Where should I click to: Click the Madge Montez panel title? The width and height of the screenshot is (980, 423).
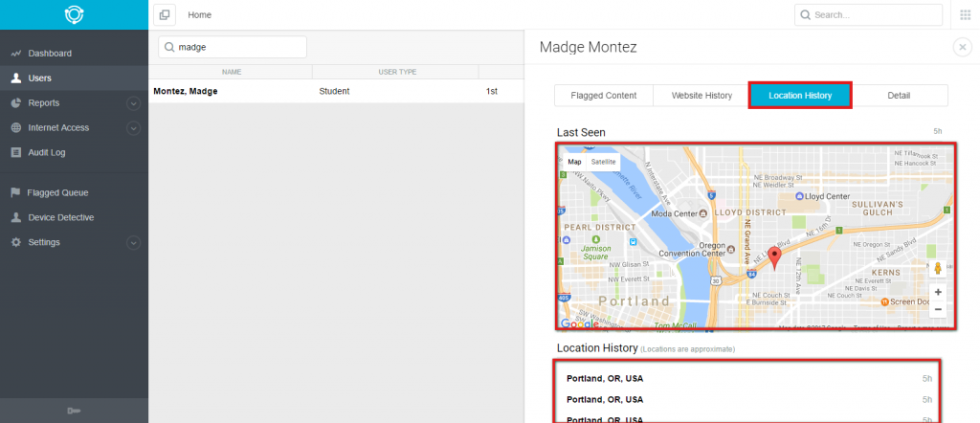[589, 48]
